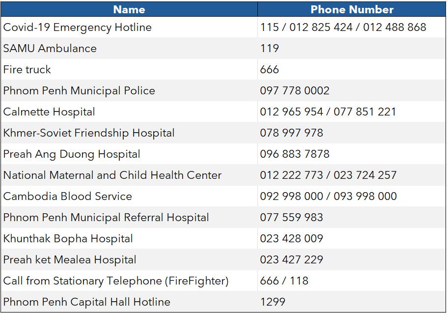This screenshot has height=313, width=447.
Task: Select National Maternal and Child Health Center
Action: coord(112,175)
